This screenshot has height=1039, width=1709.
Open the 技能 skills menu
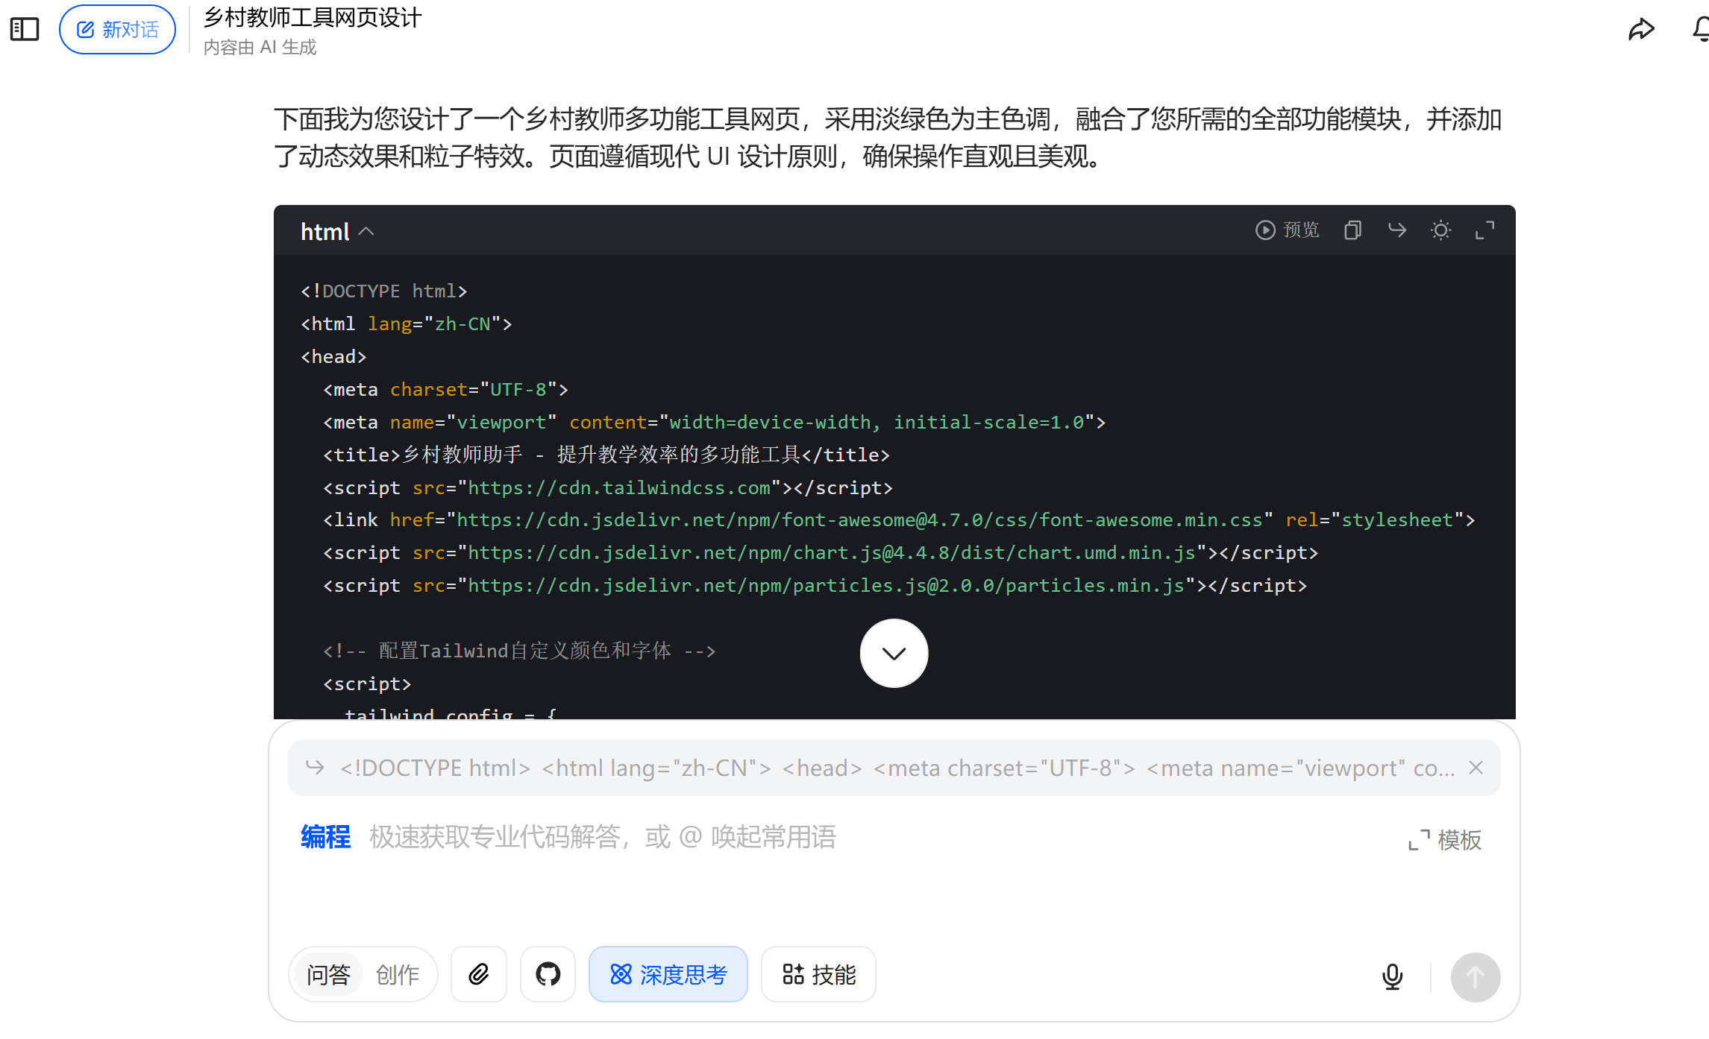tap(818, 975)
